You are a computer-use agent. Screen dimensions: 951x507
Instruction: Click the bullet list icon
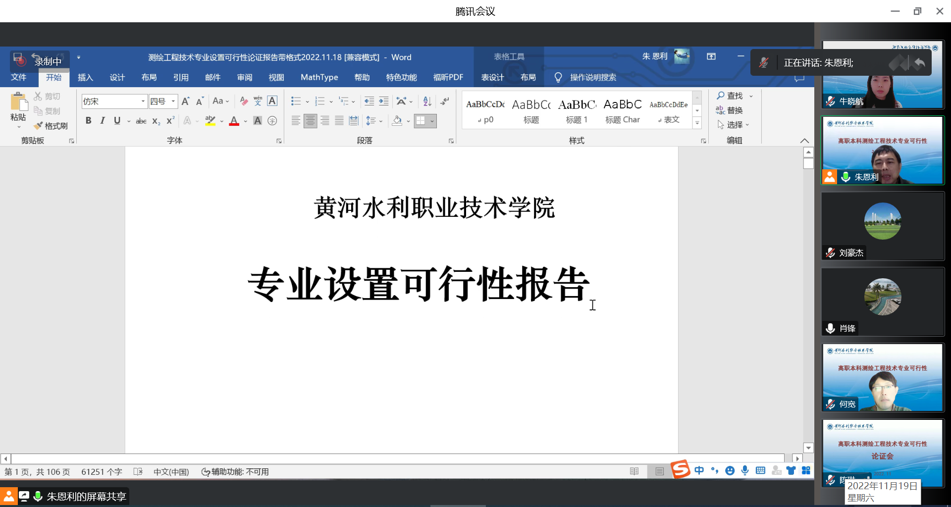point(296,101)
